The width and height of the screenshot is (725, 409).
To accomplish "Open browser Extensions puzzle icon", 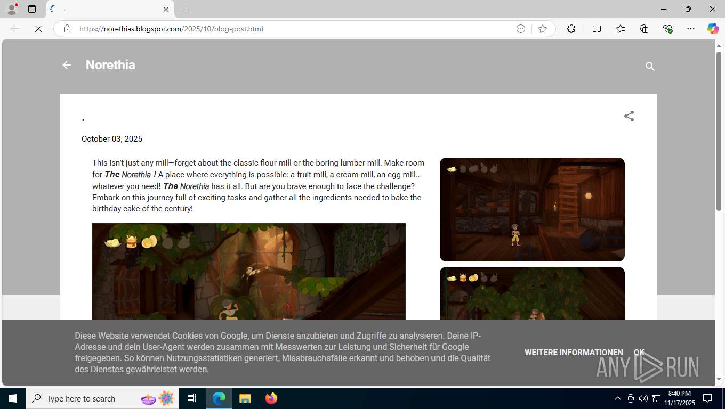I will (x=571, y=29).
